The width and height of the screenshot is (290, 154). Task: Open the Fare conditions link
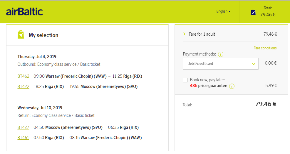click(265, 48)
